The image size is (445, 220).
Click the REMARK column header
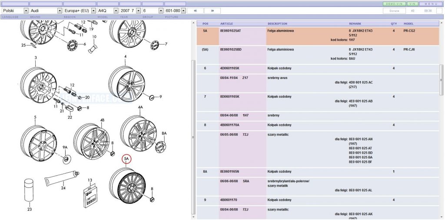tap(355, 24)
